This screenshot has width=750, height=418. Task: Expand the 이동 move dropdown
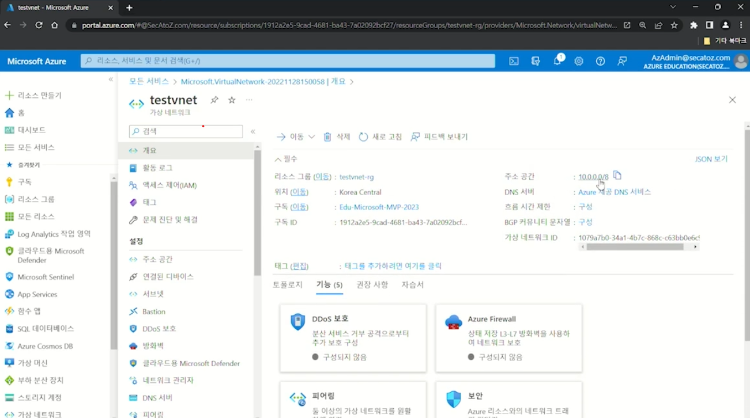click(296, 137)
